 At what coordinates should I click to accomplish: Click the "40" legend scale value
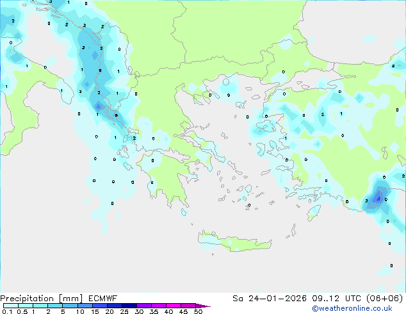pos(169,311)
